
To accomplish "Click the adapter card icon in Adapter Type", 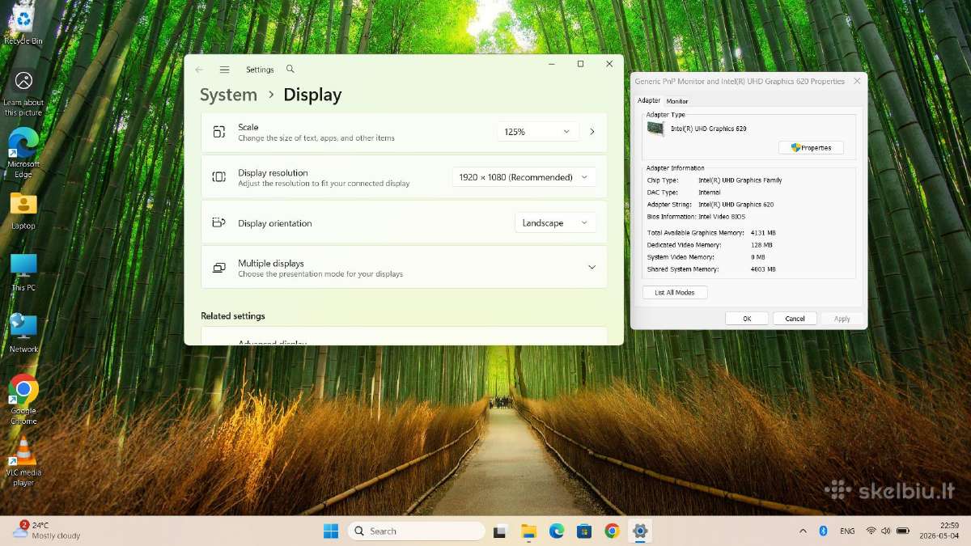I will click(655, 129).
